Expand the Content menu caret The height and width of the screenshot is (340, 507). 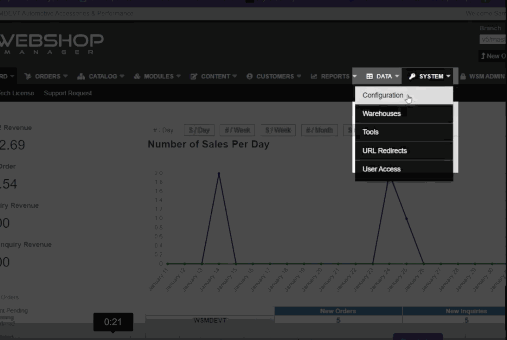pyautogui.click(x=235, y=76)
